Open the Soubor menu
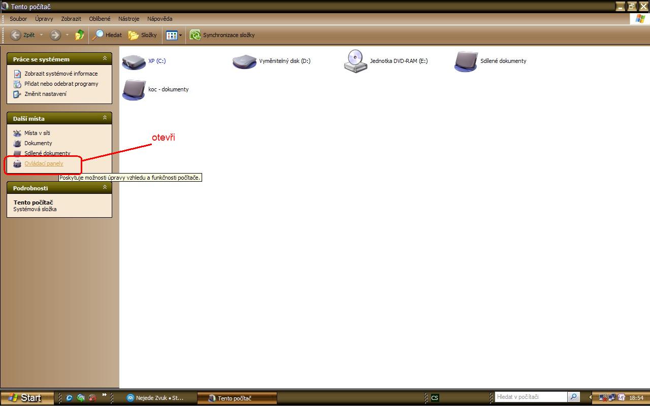Screen dimensions: 650x406 18,19
